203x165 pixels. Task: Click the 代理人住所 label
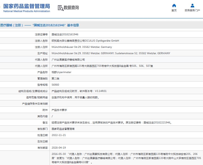(41, 66)
